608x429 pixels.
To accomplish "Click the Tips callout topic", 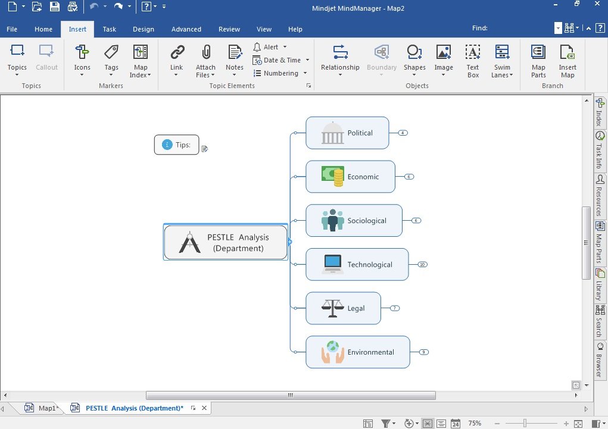I will tap(176, 145).
